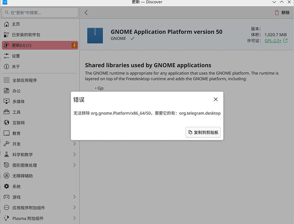The height and width of the screenshot is (224, 294).
Task: Select the Updates upload-arrow icon
Action: (x=6, y=45)
